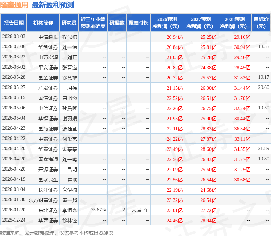
Task: Click the 2028预测净利润 header
Action: point(235,23)
